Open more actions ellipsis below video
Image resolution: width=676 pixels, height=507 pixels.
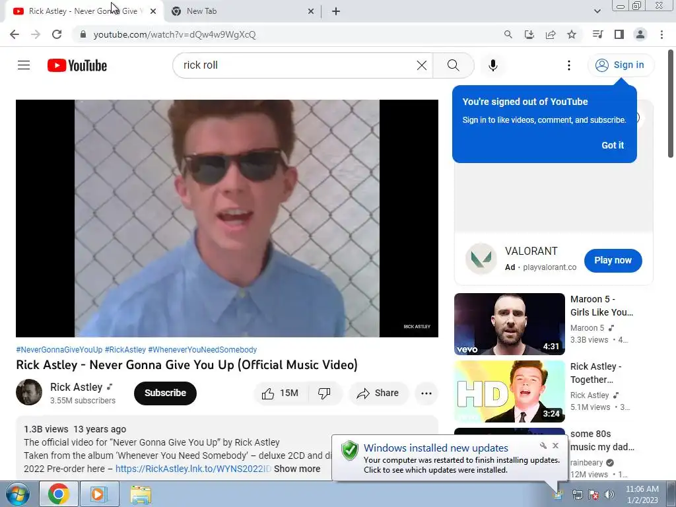426,393
